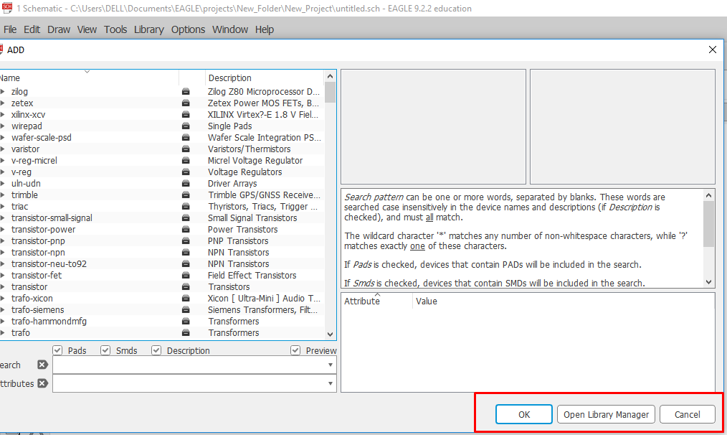This screenshot has height=435, width=727.
Task: Expand the v-reg library
Action: tap(3, 172)
